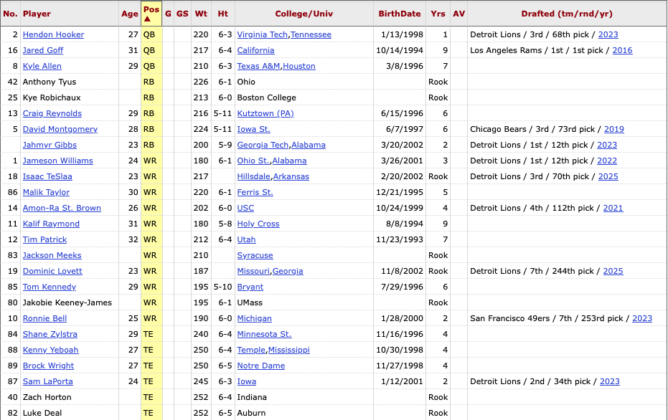668x420 pixels.
Task: Open Houston college link
Action: tap(299, 66)
